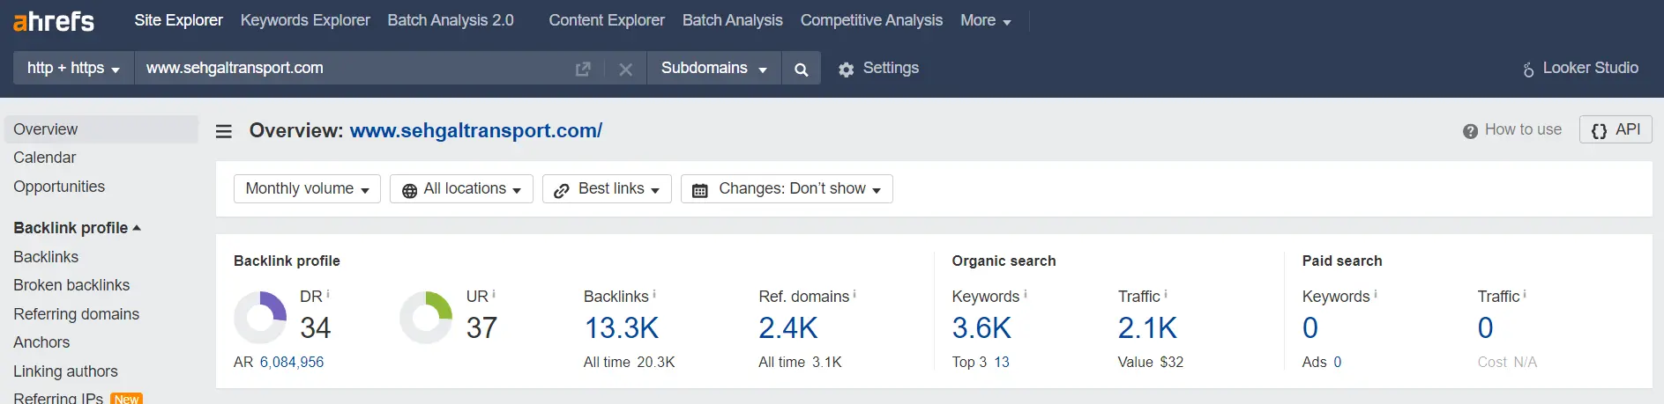Open URL in new tab icon

tap(583, 69)
